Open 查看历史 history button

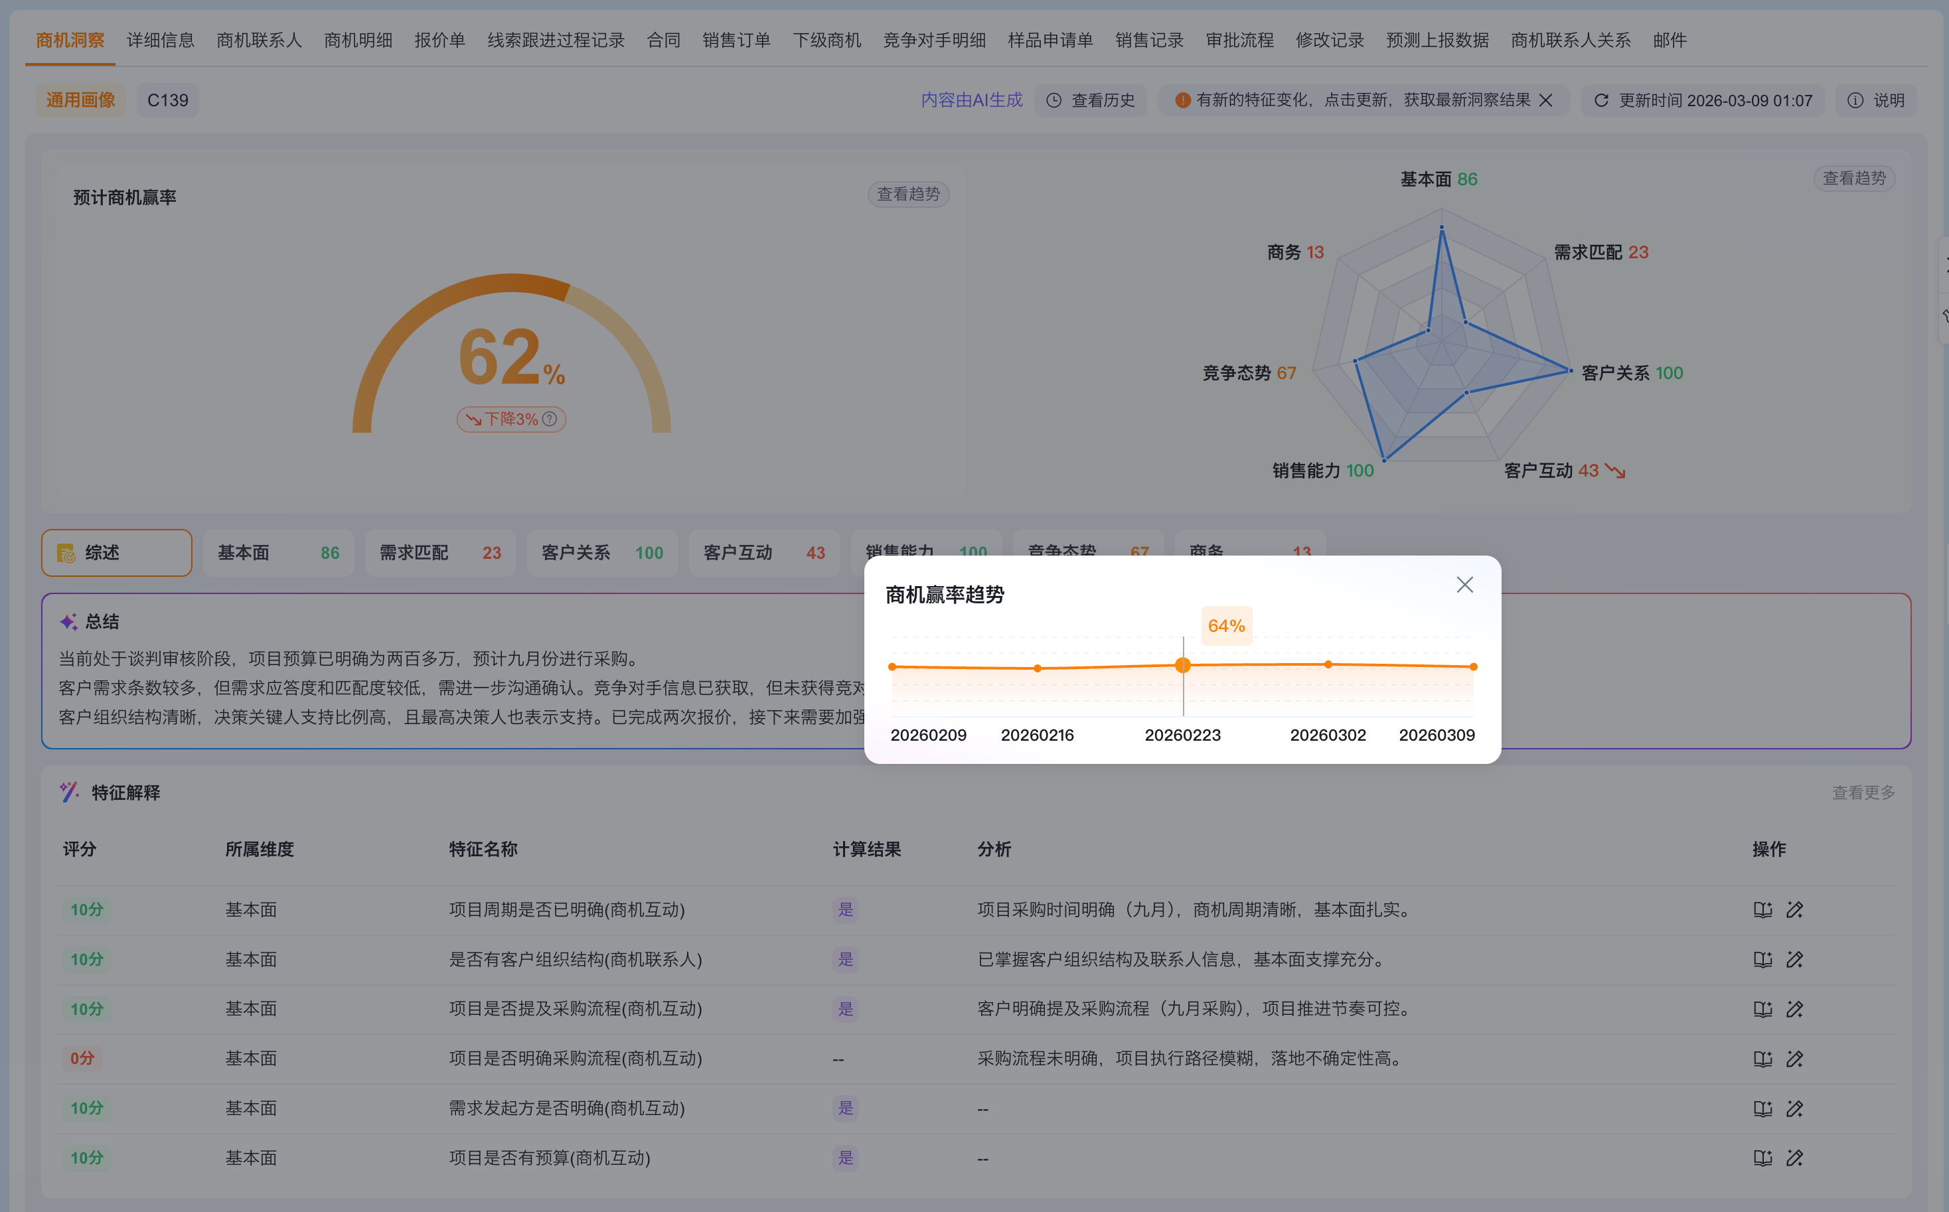[1091, 100]
